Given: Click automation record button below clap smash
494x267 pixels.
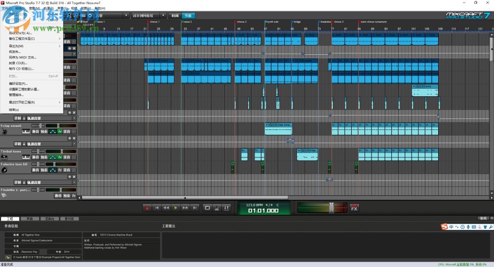Looking at the screenshot, I should coord(18,144).
